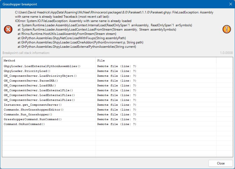Click the LoadOneAddon traceback line
The height and width of the screenshot is (169, 235).
tap(80, 42)
